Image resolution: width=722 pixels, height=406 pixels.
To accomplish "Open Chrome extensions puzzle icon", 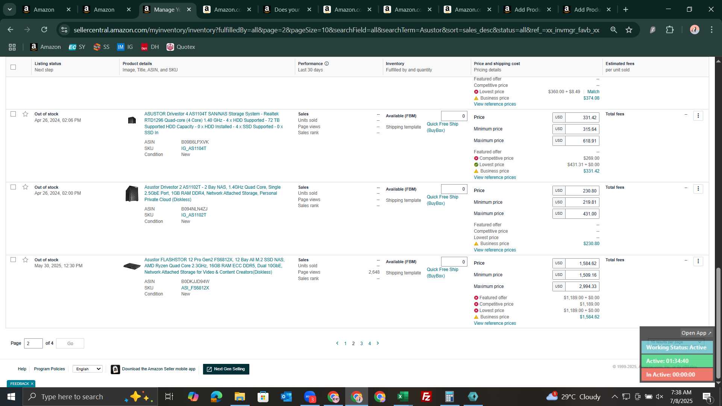I will coord(670,30).
